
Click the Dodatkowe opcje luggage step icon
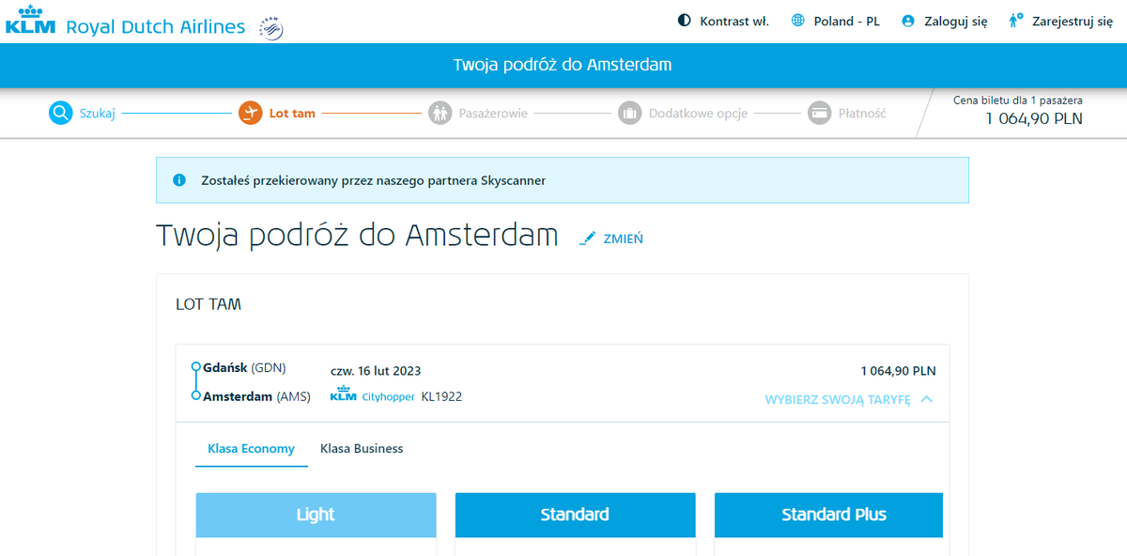coord(629,113)
